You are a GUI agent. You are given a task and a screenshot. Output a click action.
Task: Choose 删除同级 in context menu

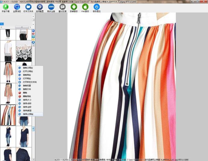tap(30, 96)
